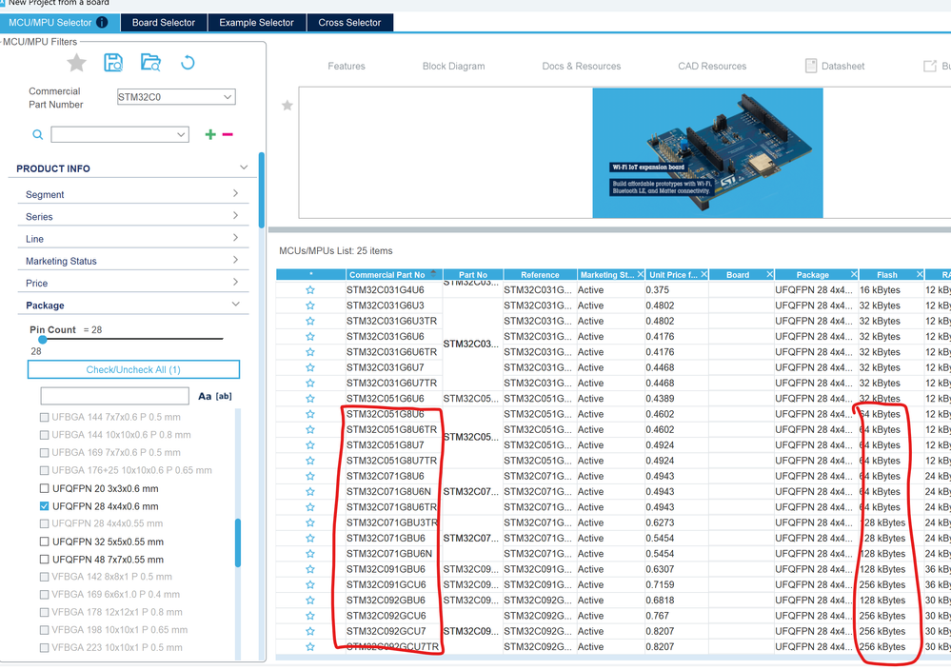Check UFQFPN 20 3x3x0.6 mm package
This screenshot has width=951, height=670.
click(x=45, y=489)
